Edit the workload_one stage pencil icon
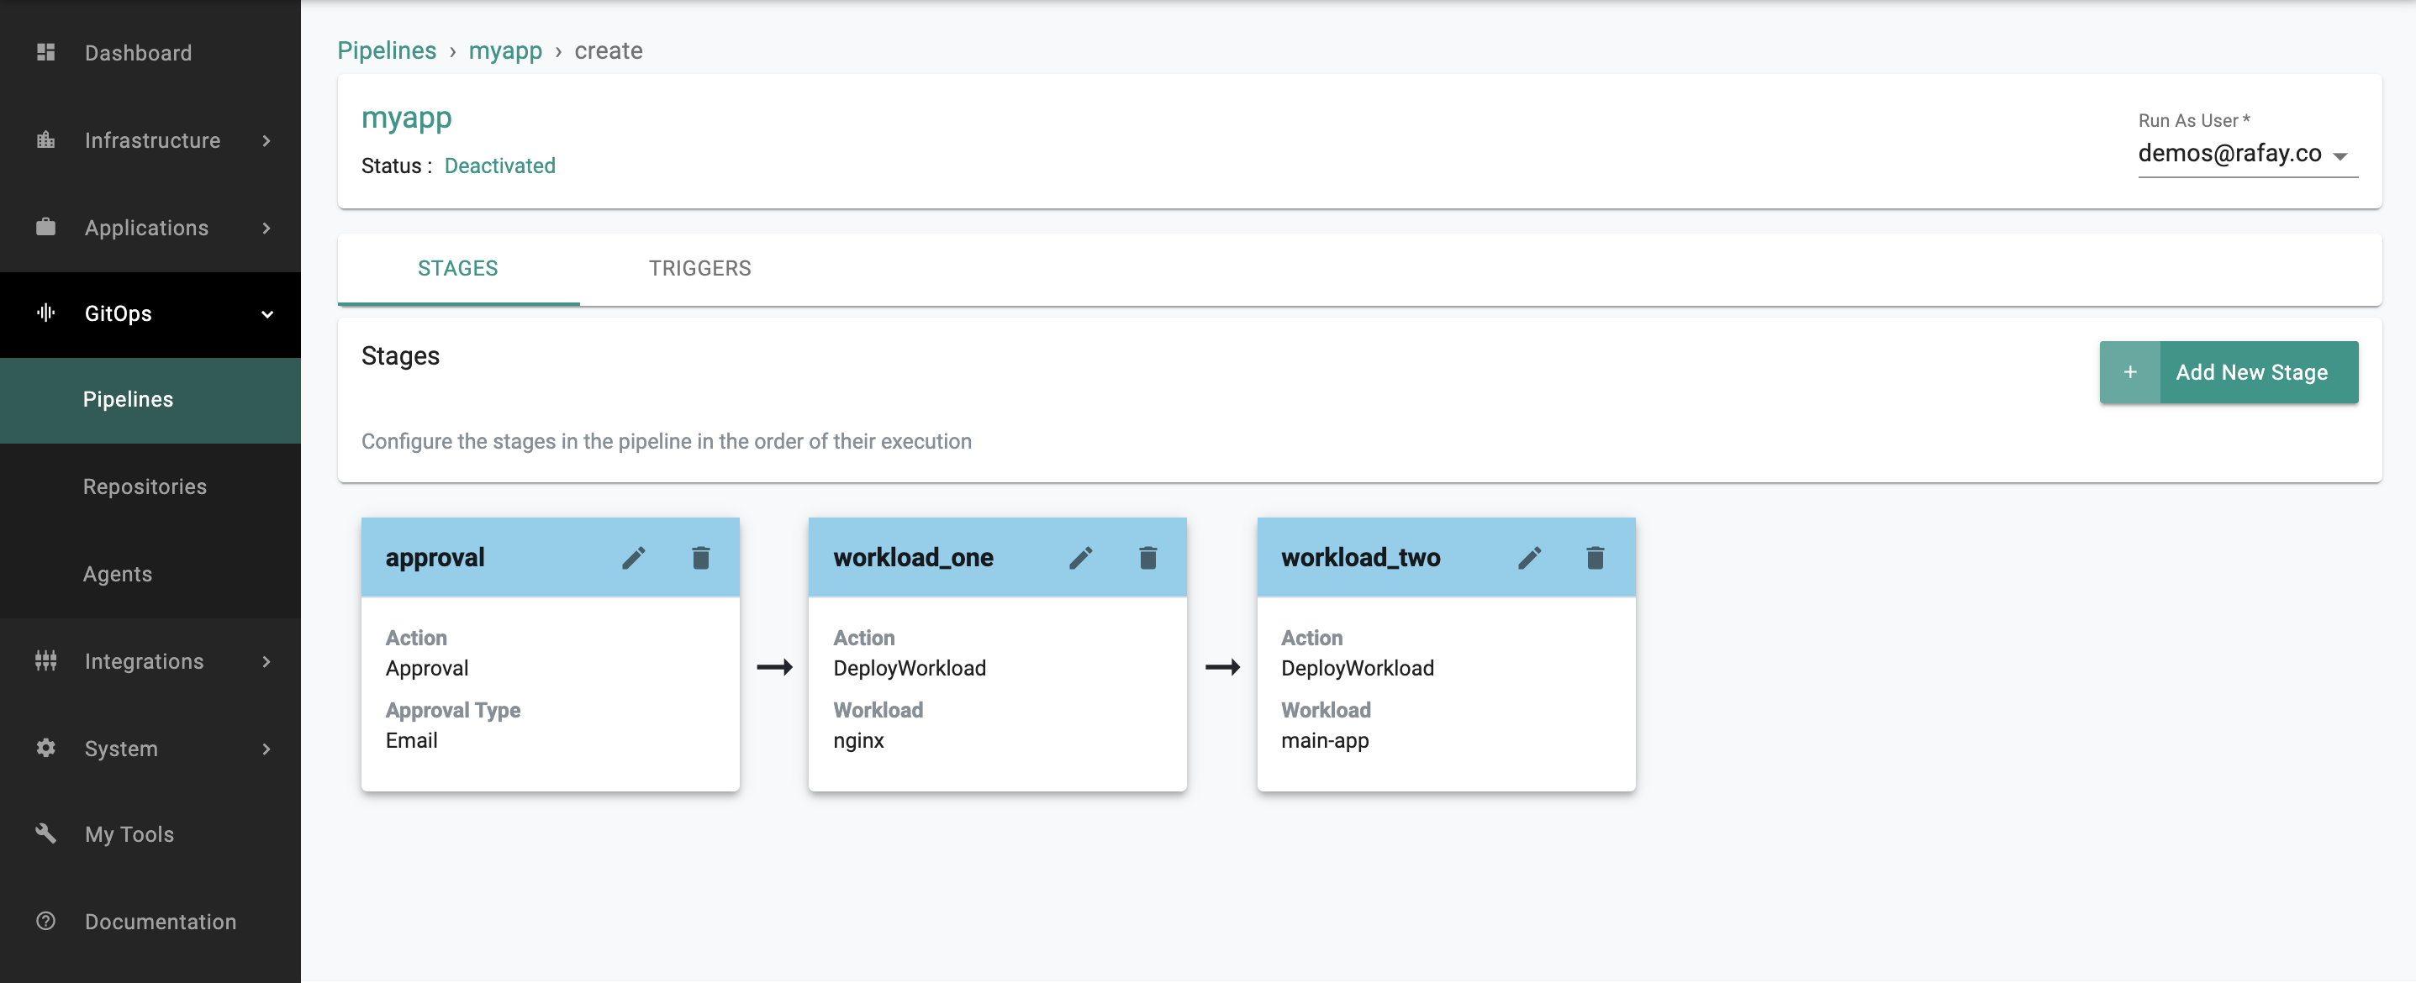The height and width of the screenshot is (983, 2416). point(1080,558)
